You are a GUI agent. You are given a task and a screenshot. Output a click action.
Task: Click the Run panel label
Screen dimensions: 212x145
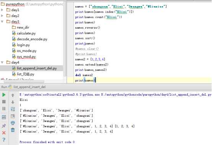(x=4, y=87)
